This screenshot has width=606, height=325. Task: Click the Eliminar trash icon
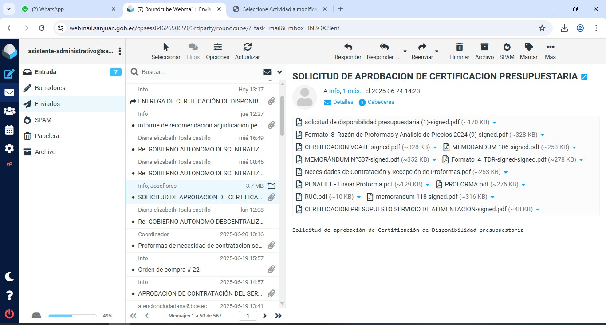(459, 47)
